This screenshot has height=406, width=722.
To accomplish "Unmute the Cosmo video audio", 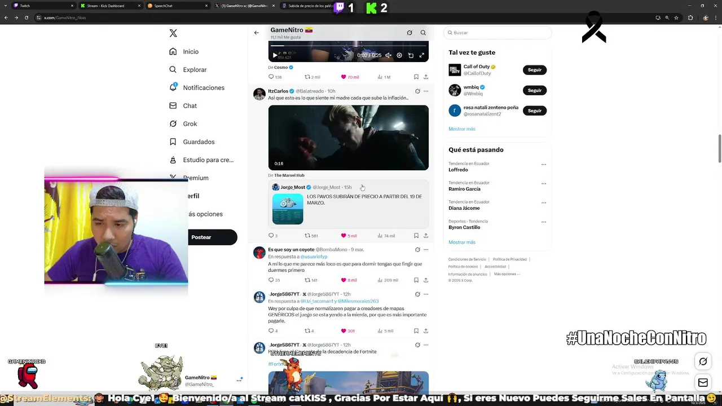I will coord(388,55).
